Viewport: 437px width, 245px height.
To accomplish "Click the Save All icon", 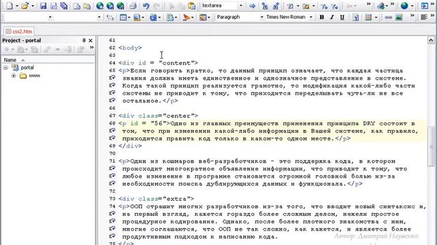I will tap(64, 5).
